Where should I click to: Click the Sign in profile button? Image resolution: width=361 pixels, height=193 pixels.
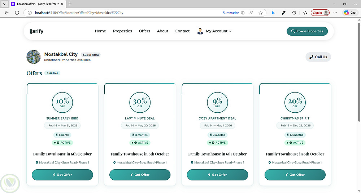coord(320,13)
